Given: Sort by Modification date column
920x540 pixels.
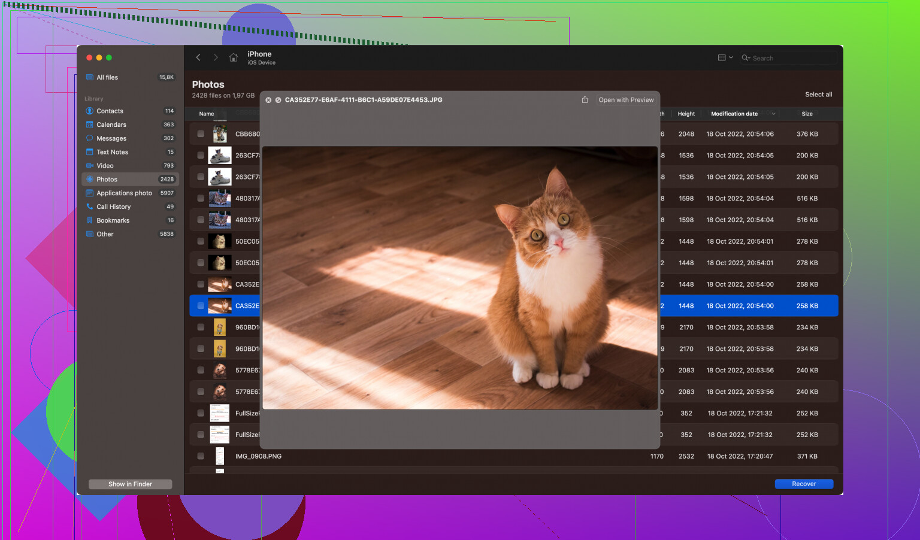Looking at the screenshot, I should [x=734, y=114].
